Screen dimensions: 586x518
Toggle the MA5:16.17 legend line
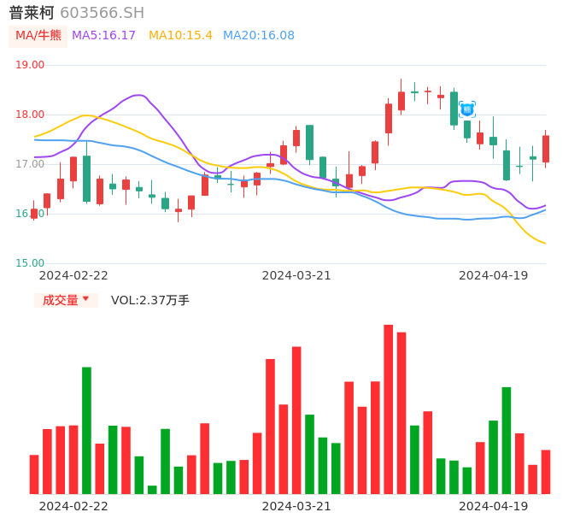pos(103,36)
